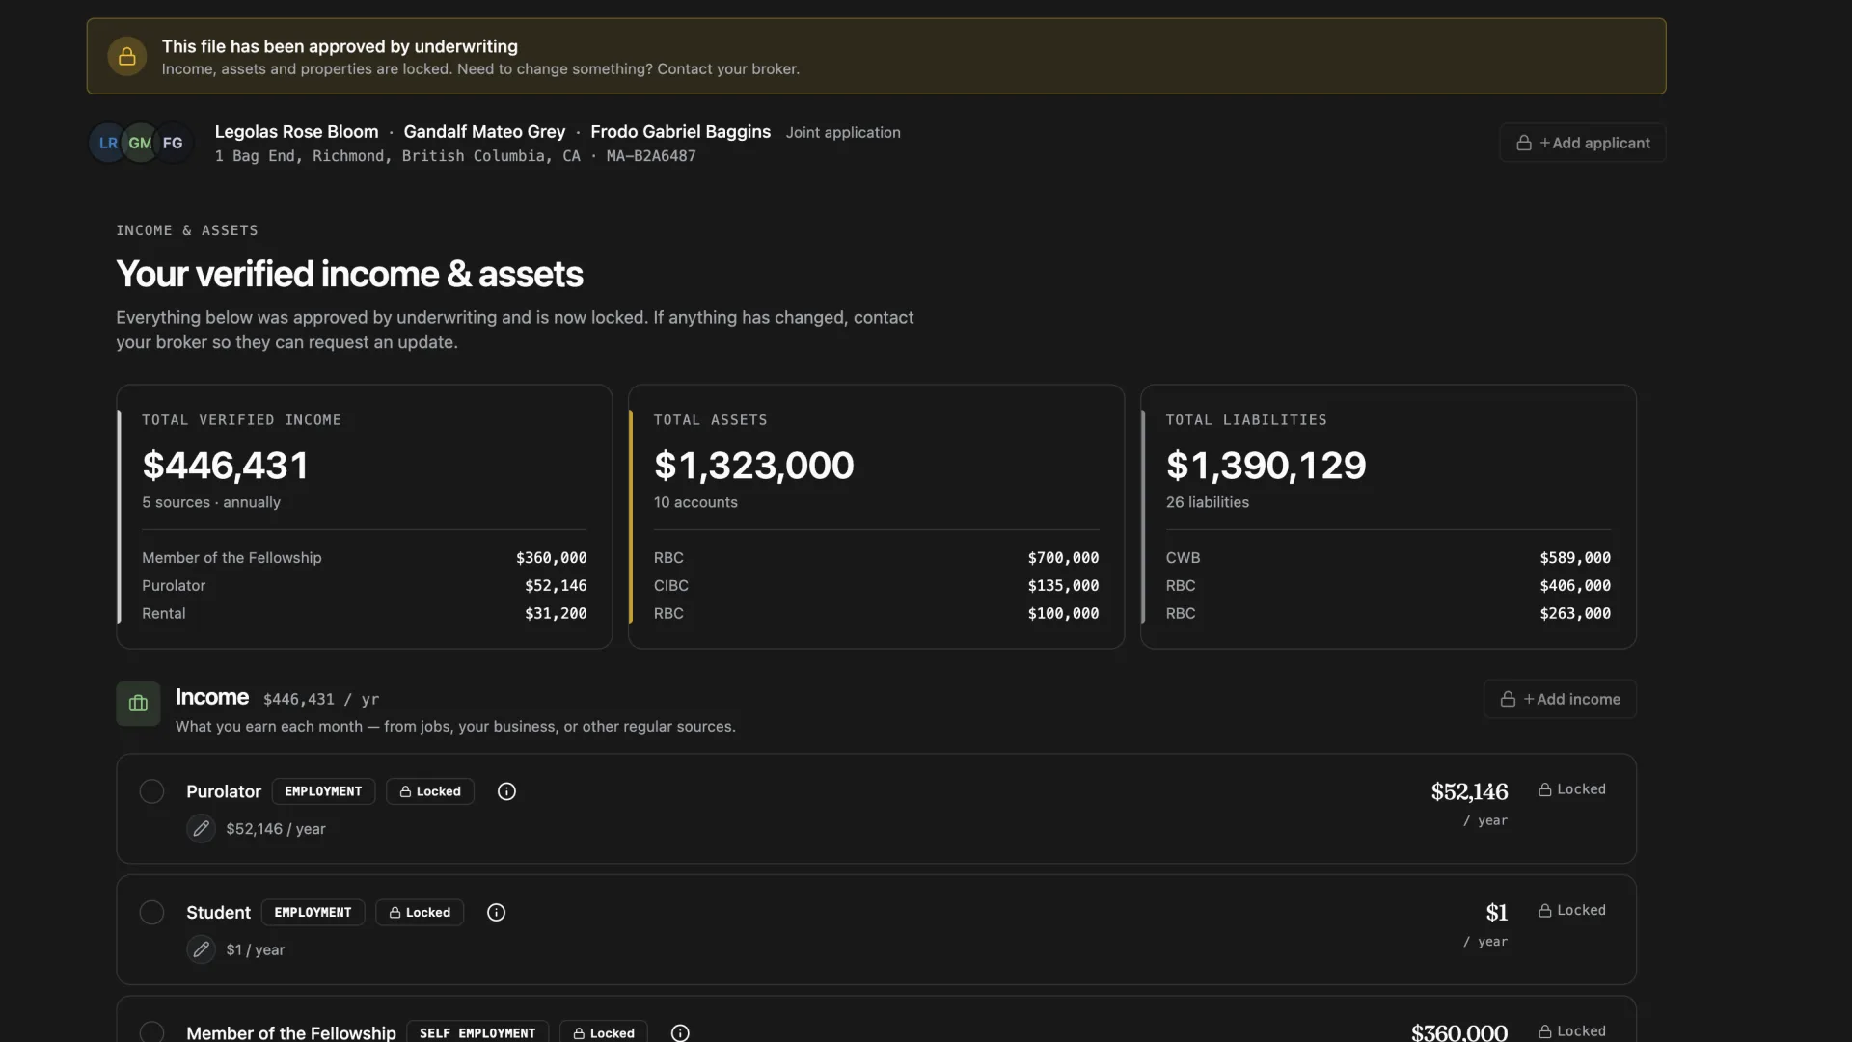Click the pencil edit icon under Student
Image resolution: width=1852 pixels, height=1042 pixels.
click(x=201, y=950)
